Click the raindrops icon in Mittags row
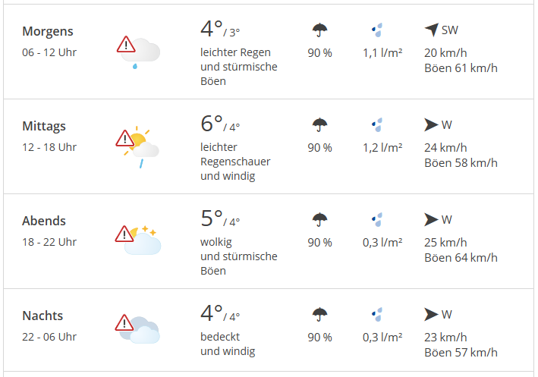Image resolution: width=538 pixels, height=377 pixels. (x=377, y=124)
